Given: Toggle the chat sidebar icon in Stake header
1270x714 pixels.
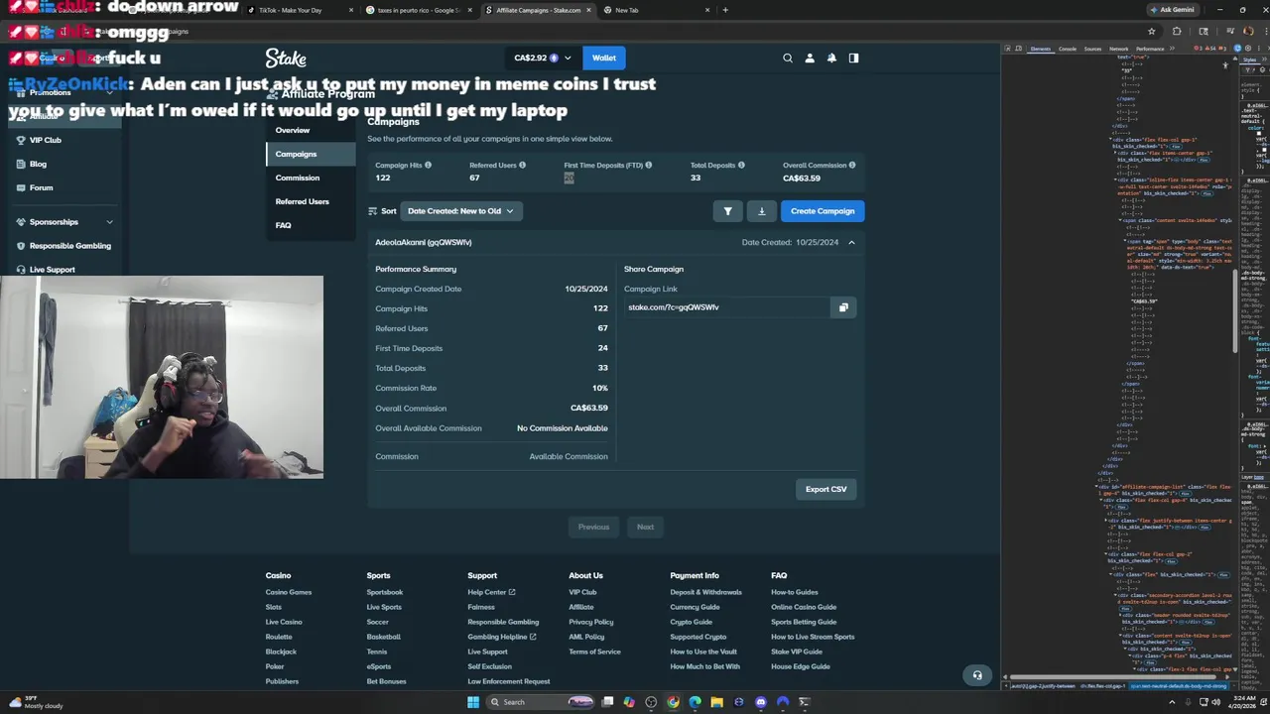Looking at the screenshot, I should tap(853, 58).
